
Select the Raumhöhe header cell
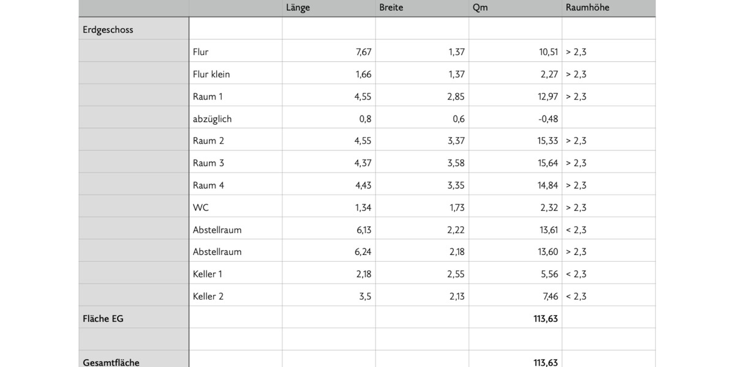coord(608,8)
